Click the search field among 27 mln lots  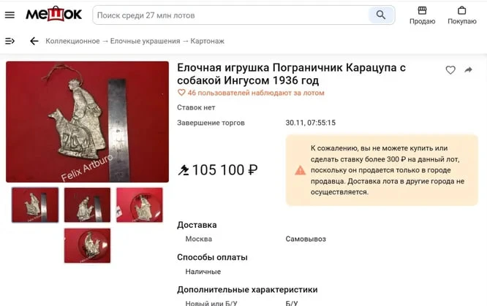231,15
